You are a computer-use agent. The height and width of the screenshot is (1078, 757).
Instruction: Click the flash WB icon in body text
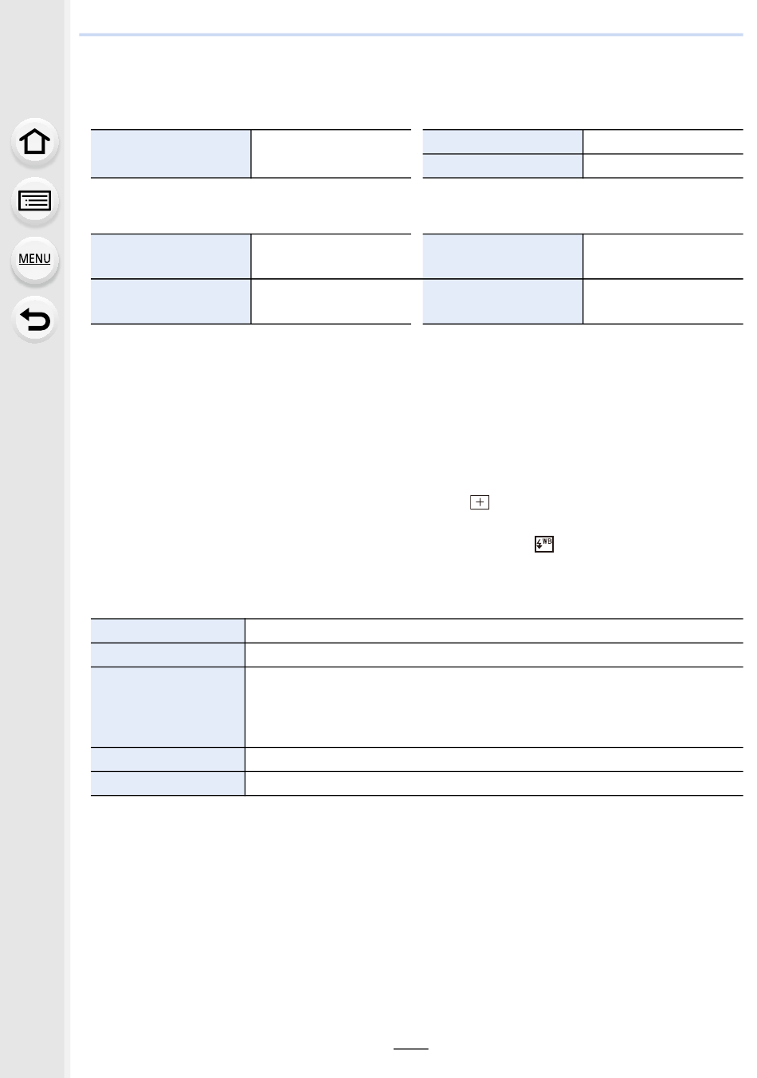(x=544, y=544)
